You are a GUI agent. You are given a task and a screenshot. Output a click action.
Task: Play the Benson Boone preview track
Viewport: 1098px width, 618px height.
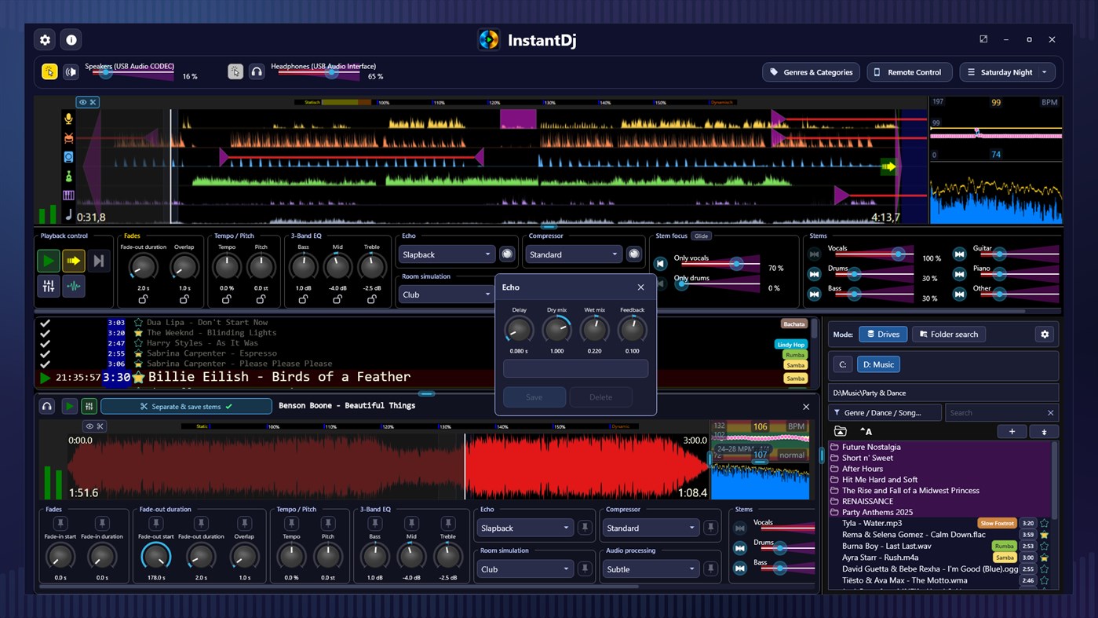(x=69, y=406)
